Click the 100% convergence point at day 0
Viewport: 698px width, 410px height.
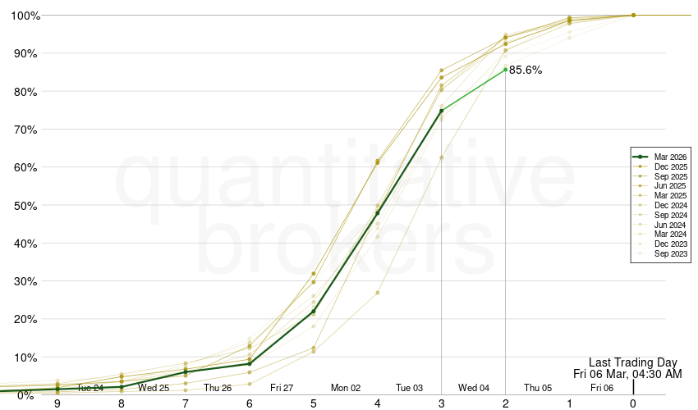[633, 15]
